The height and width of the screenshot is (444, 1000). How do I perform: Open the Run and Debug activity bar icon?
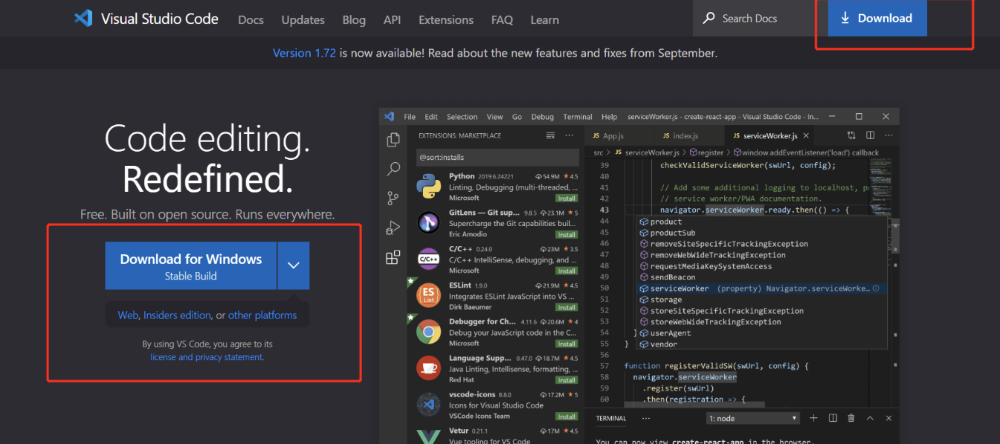tap(393, 228)
